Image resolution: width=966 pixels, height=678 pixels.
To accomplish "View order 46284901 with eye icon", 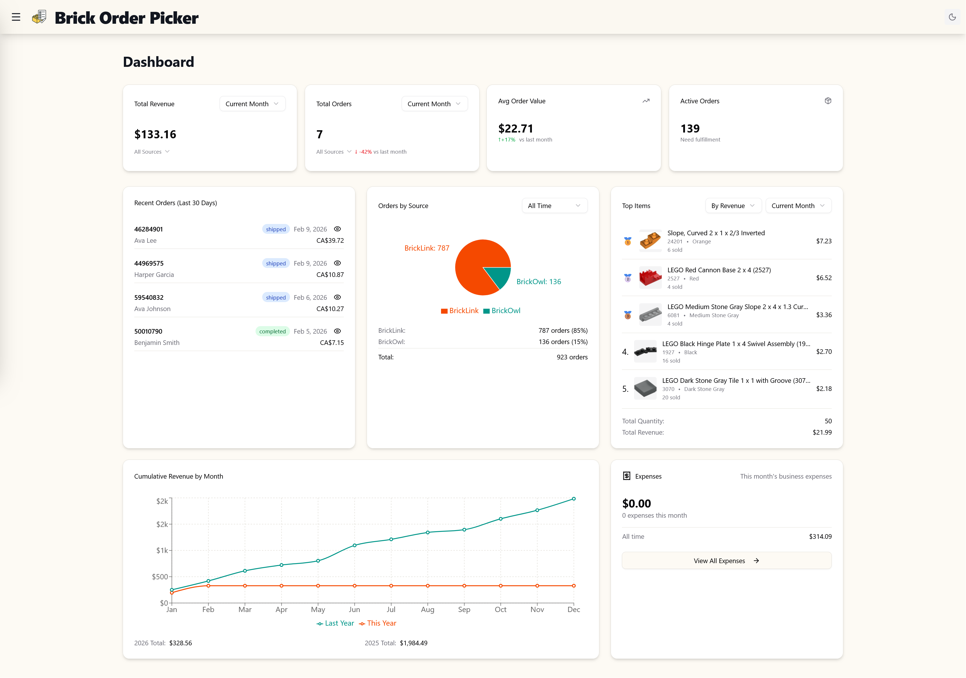I will click(x=337, y=229).
